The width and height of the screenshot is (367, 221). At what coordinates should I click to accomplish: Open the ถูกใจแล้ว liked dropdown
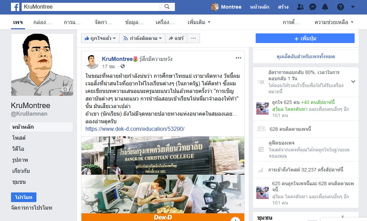[100, 38]
